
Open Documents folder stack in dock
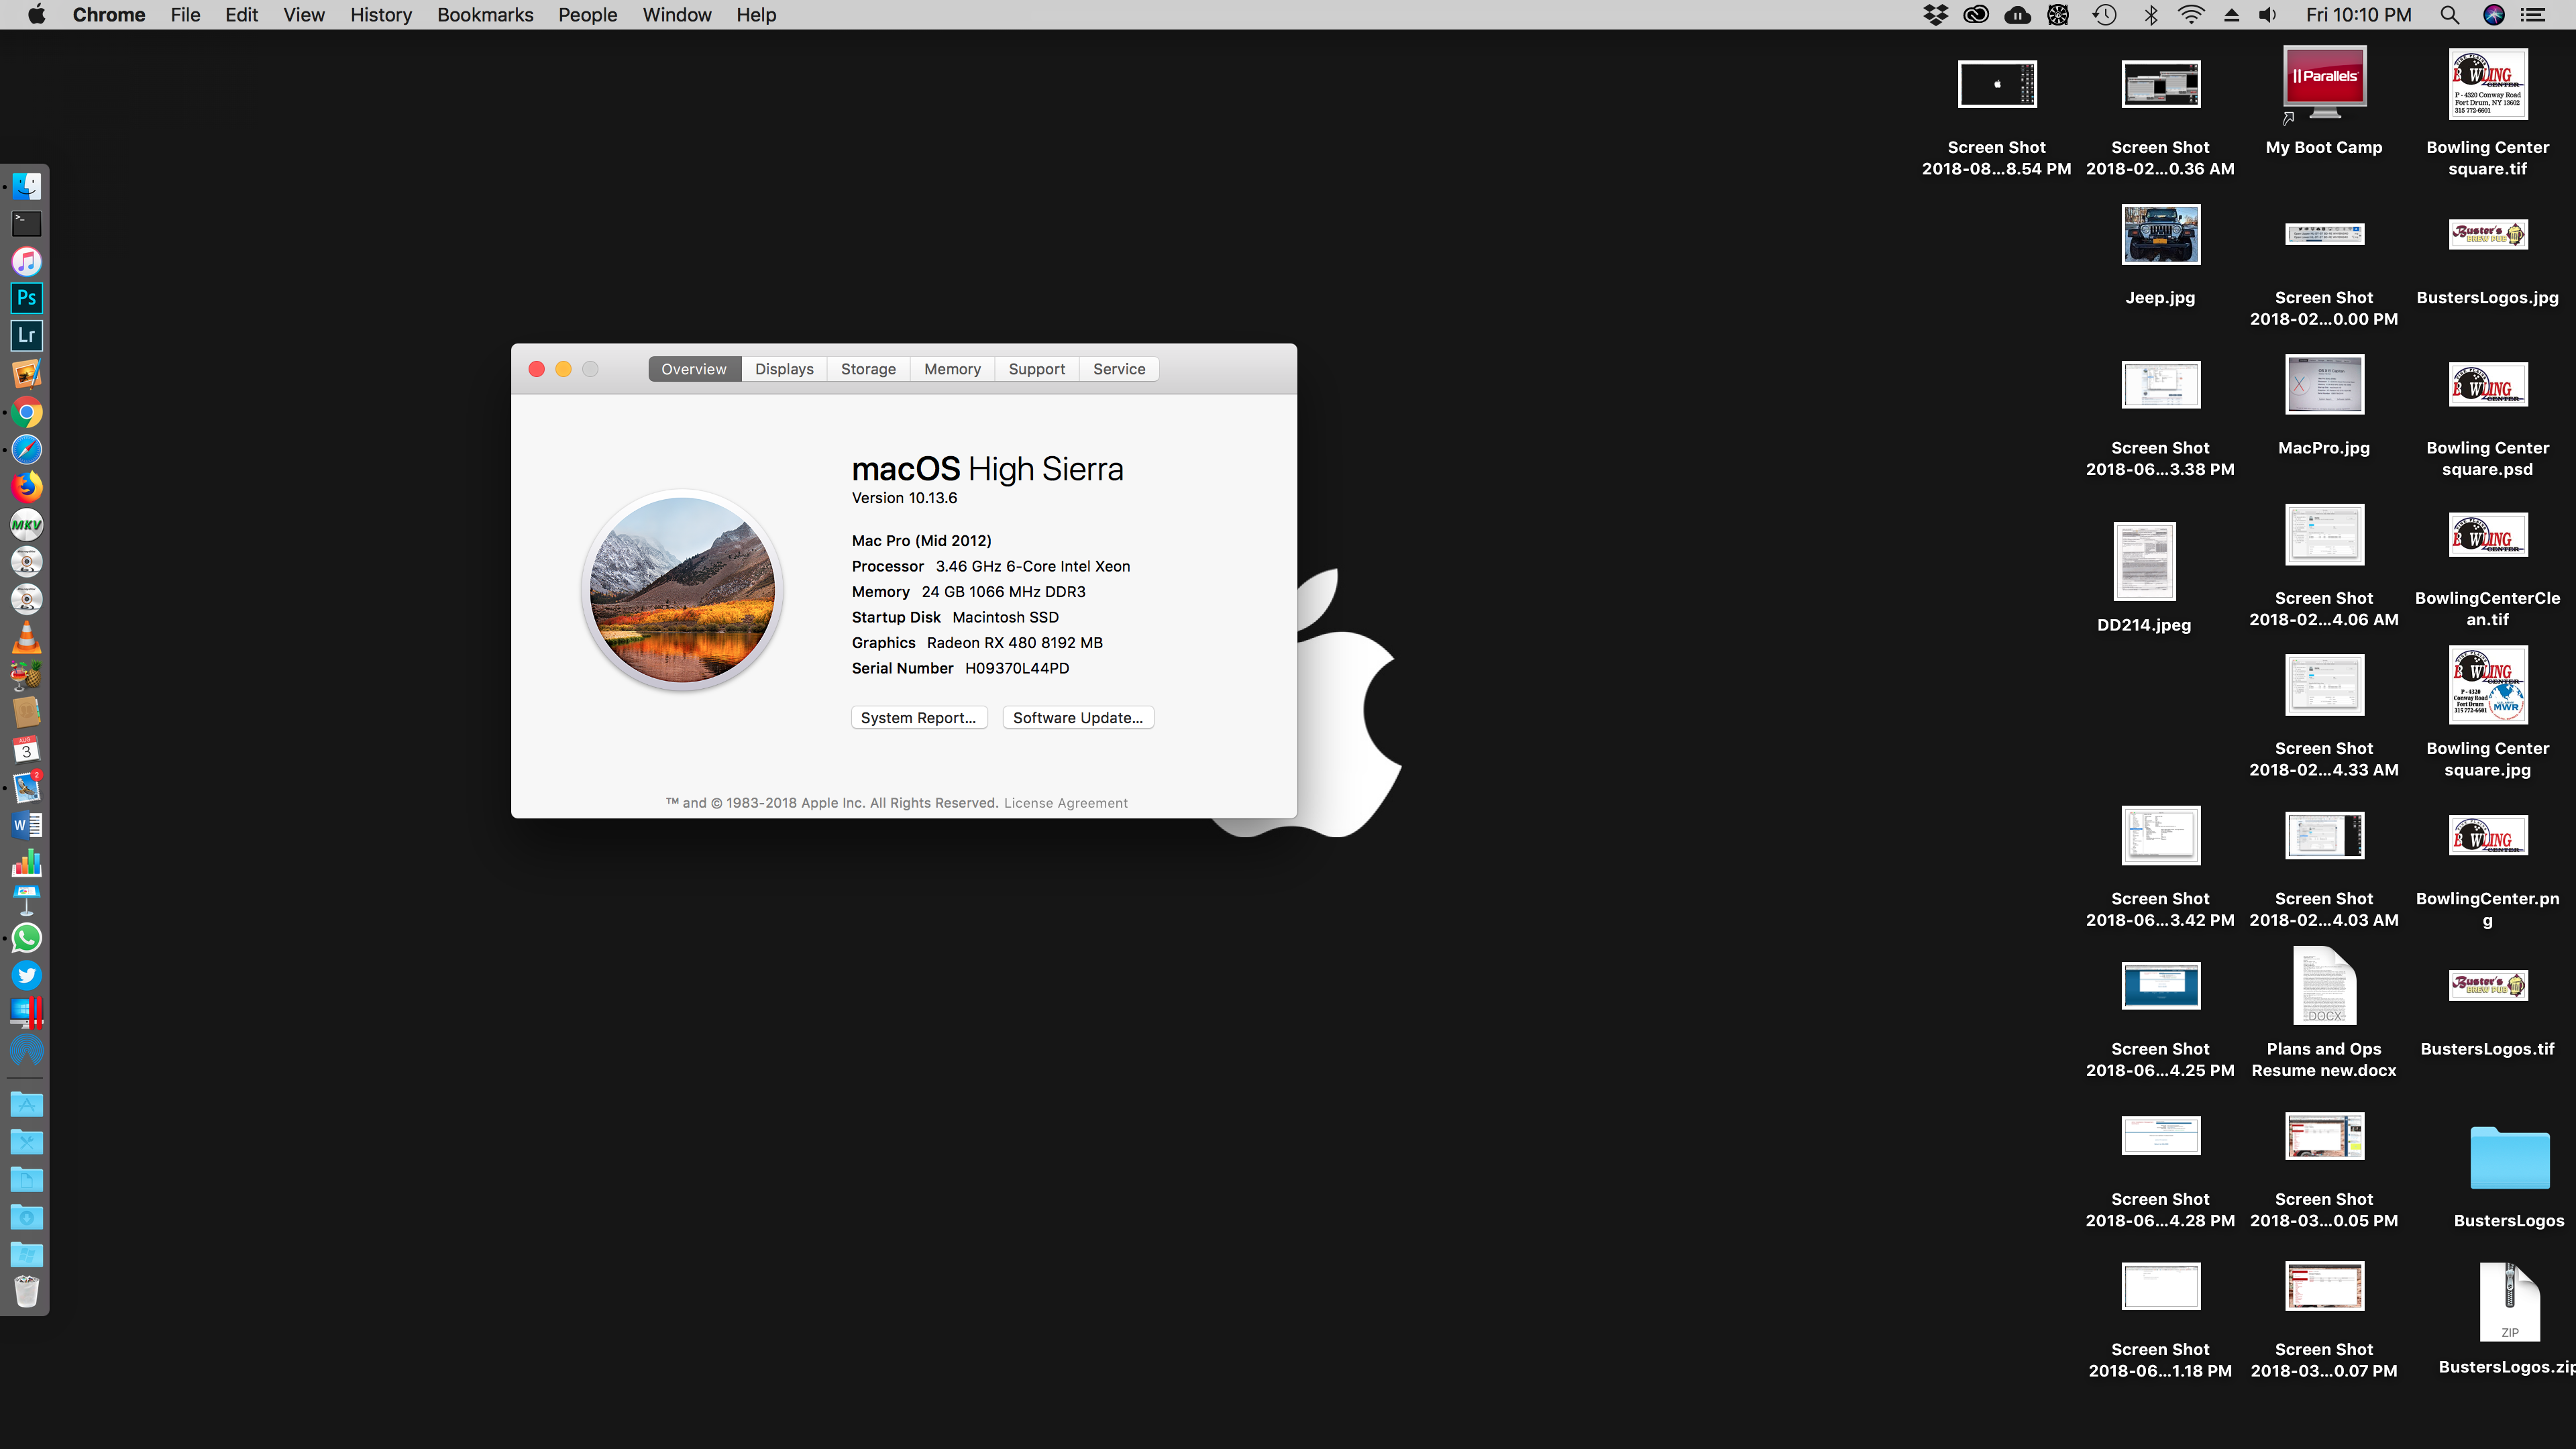click(27, 1180)
